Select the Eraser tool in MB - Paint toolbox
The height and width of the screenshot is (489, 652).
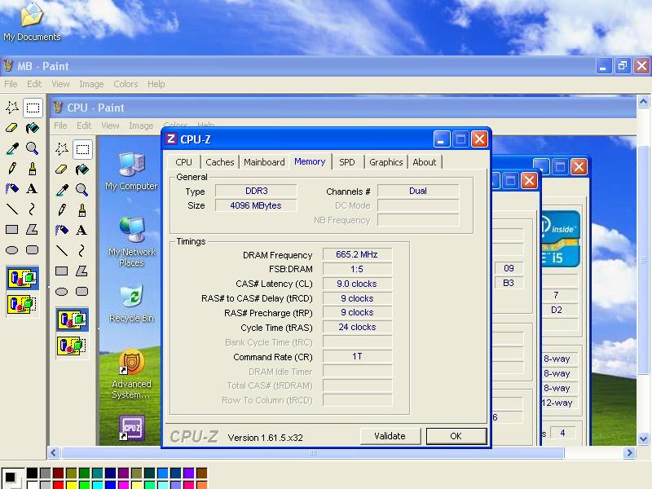12,128
